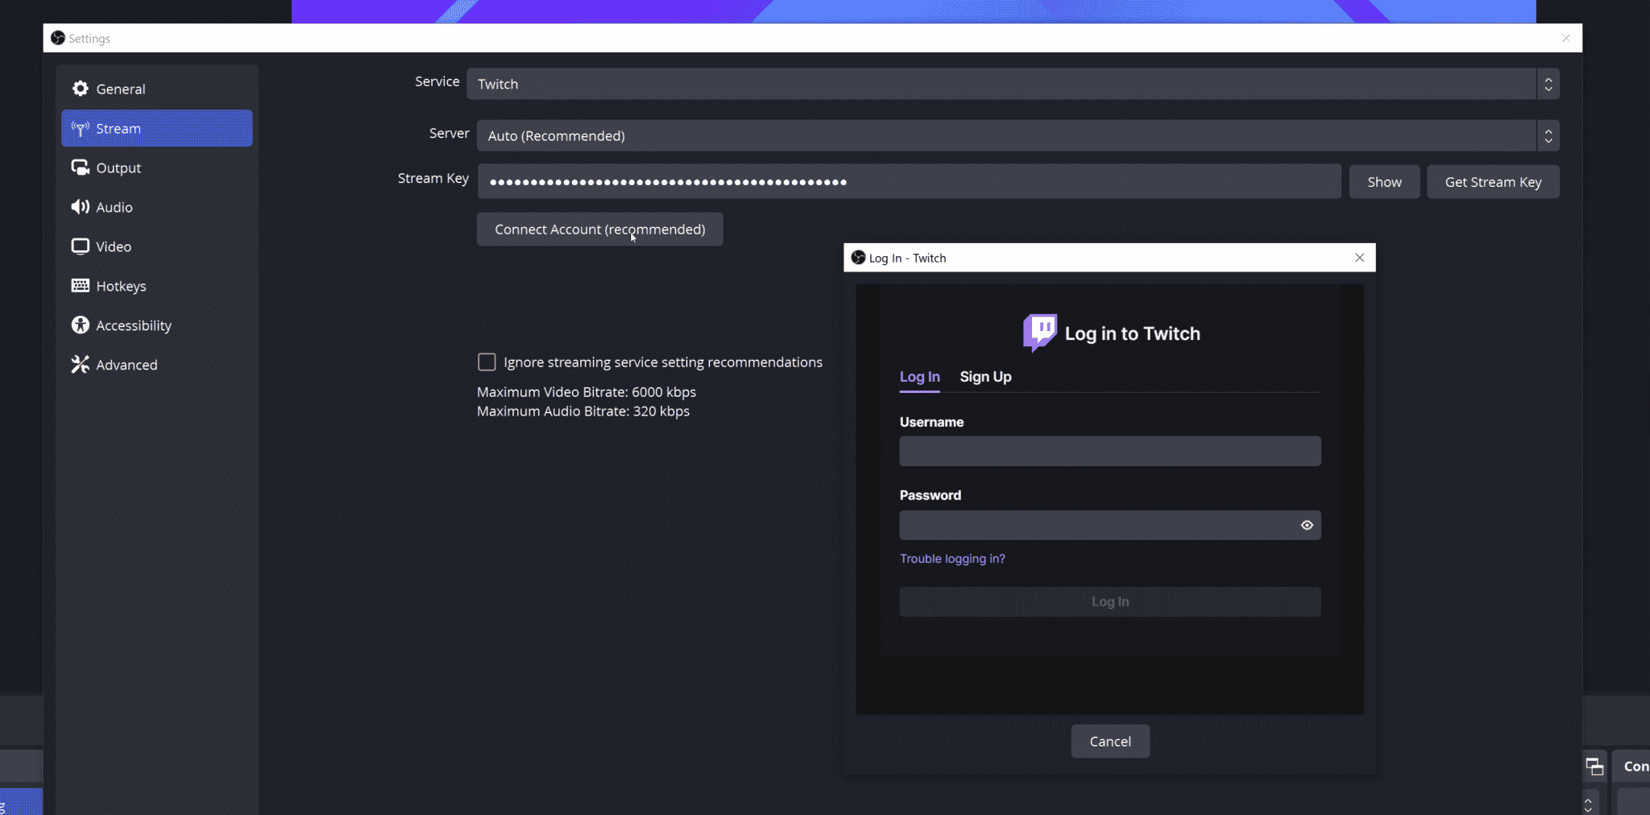This screenshot has height=815, width=1650.
Task: Cancel the Twitch login dialog
Action: tap(1110, 742)
